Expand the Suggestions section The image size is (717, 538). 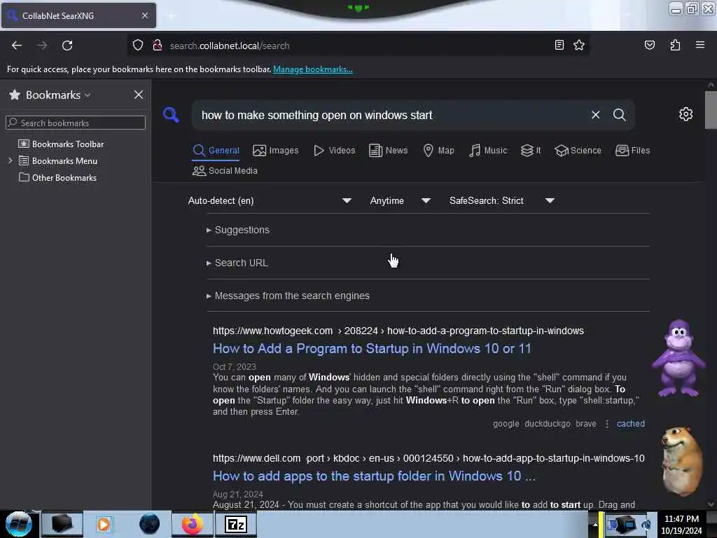pyautogui.click(x=238, y=230)
